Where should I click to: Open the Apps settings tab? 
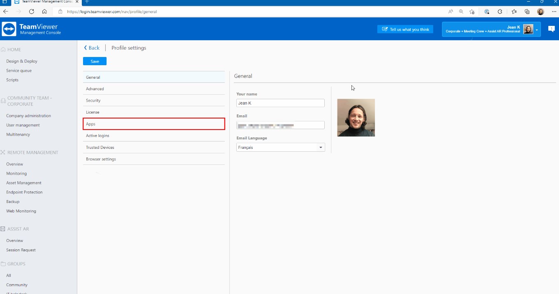(154, 124)
